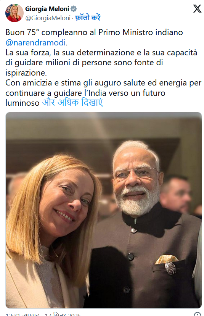Click the blue verified badge

(x=74, y=9)
